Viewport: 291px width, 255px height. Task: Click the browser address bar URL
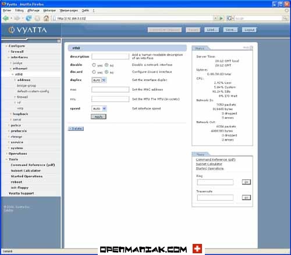click(72, 19)
